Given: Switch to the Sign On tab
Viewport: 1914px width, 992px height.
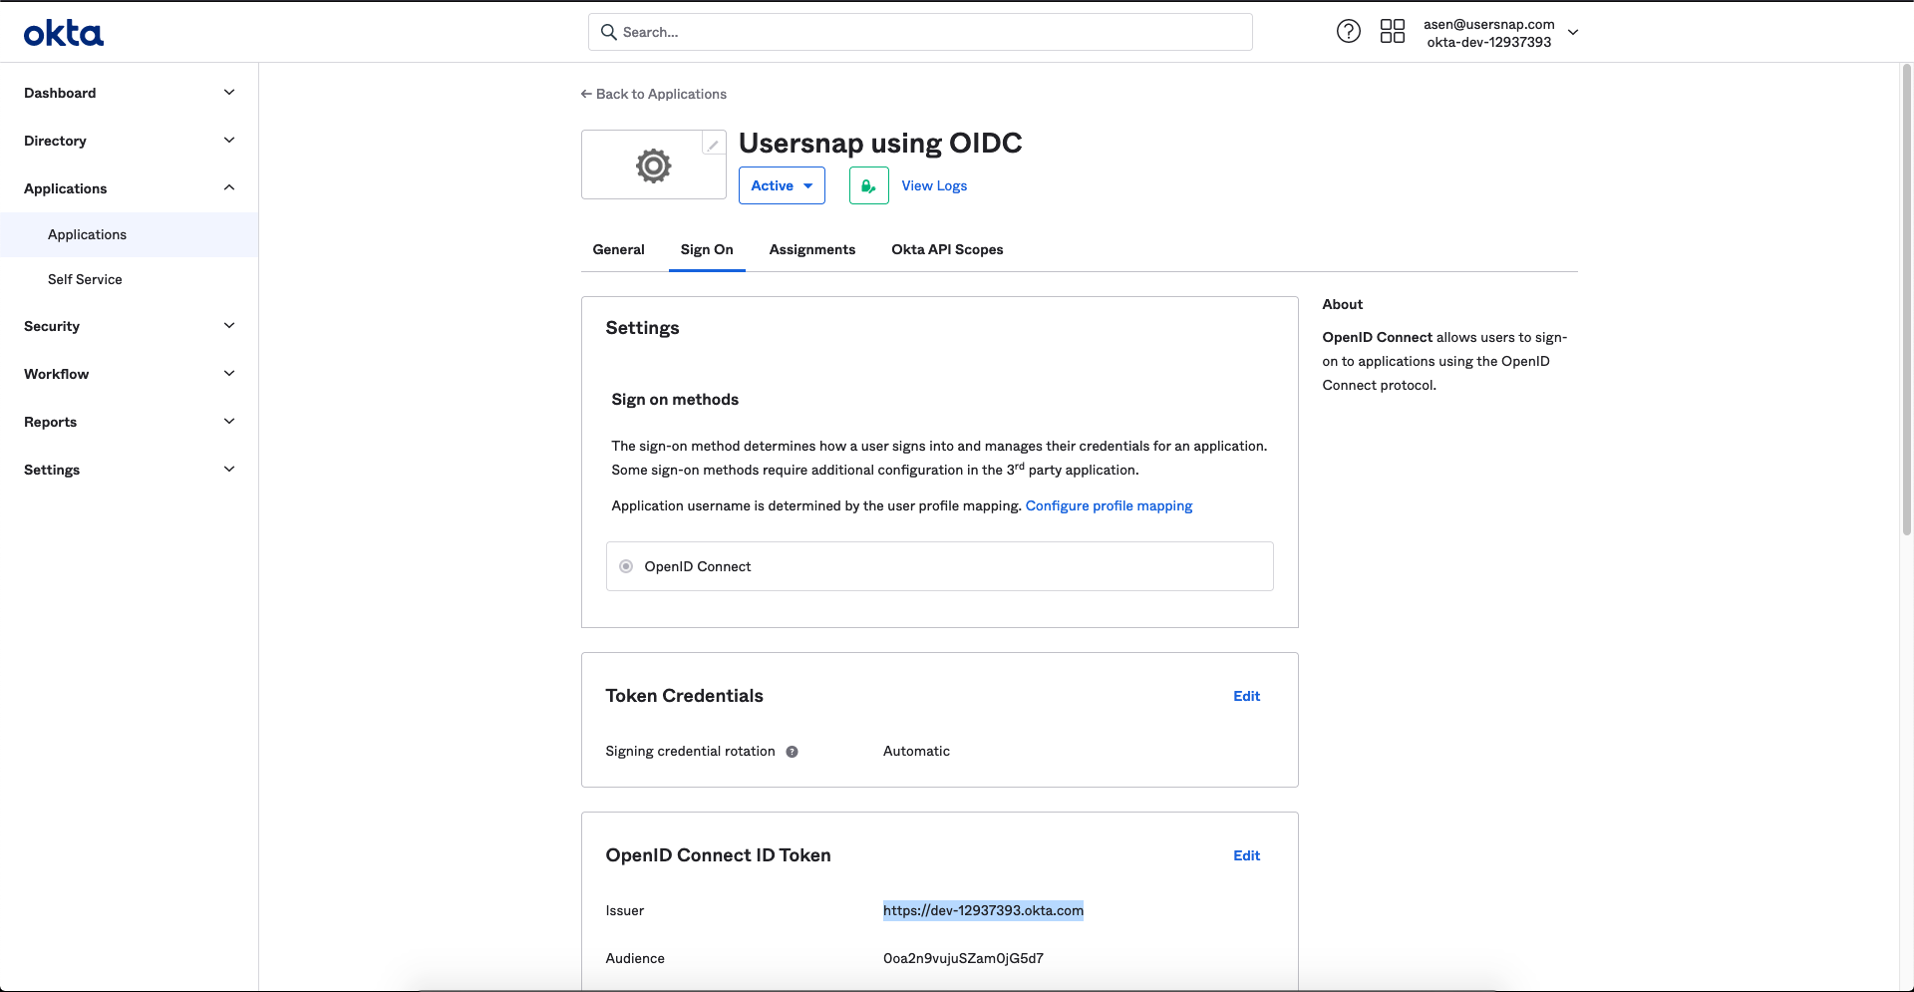Looking at the screenshot, I should pyautogui.click(x=707, y=249).
